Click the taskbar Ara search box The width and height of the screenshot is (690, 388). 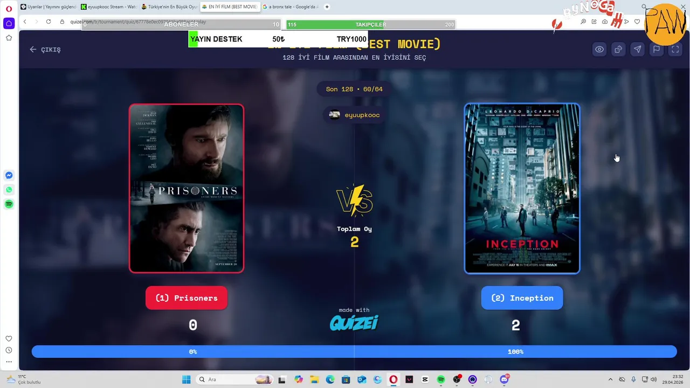(x=234, y=379)
